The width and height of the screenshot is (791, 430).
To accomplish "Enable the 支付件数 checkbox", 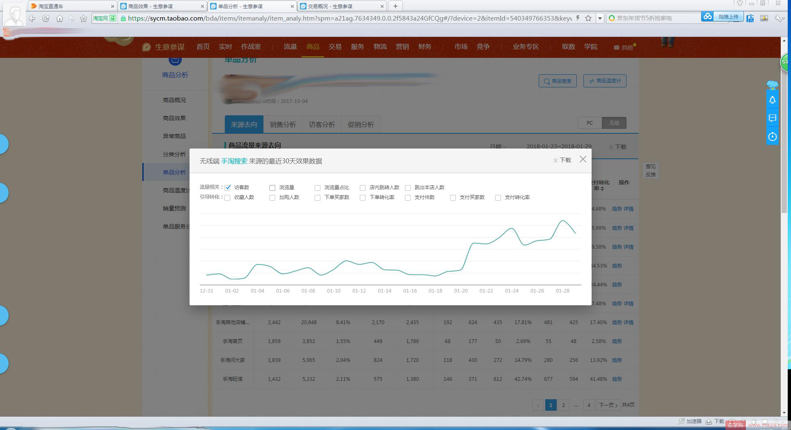I will [408, 197].
